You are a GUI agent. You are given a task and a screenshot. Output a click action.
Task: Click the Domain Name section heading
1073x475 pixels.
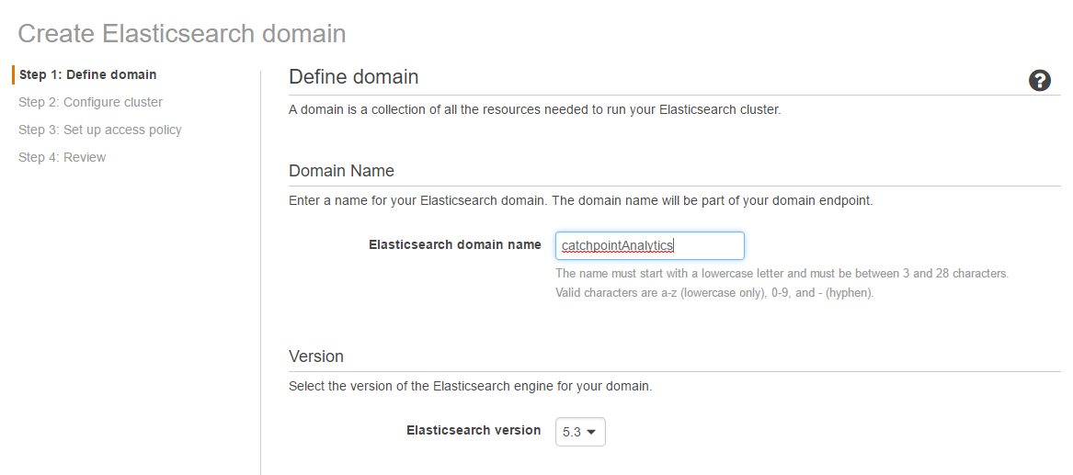(x=341, y=171)
